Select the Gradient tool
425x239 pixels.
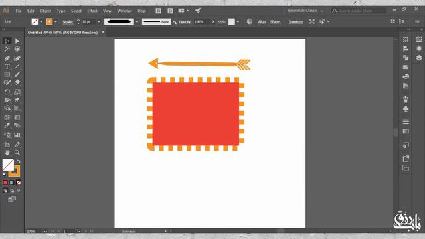coord(17,118)
